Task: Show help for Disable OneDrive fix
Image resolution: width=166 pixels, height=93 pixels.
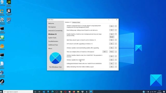Action: [x=116, y=34]
